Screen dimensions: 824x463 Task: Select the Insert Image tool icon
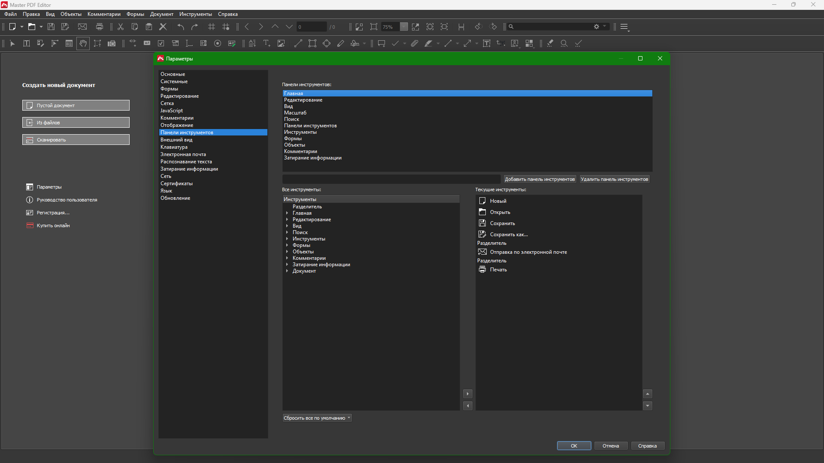pos(281,43)
